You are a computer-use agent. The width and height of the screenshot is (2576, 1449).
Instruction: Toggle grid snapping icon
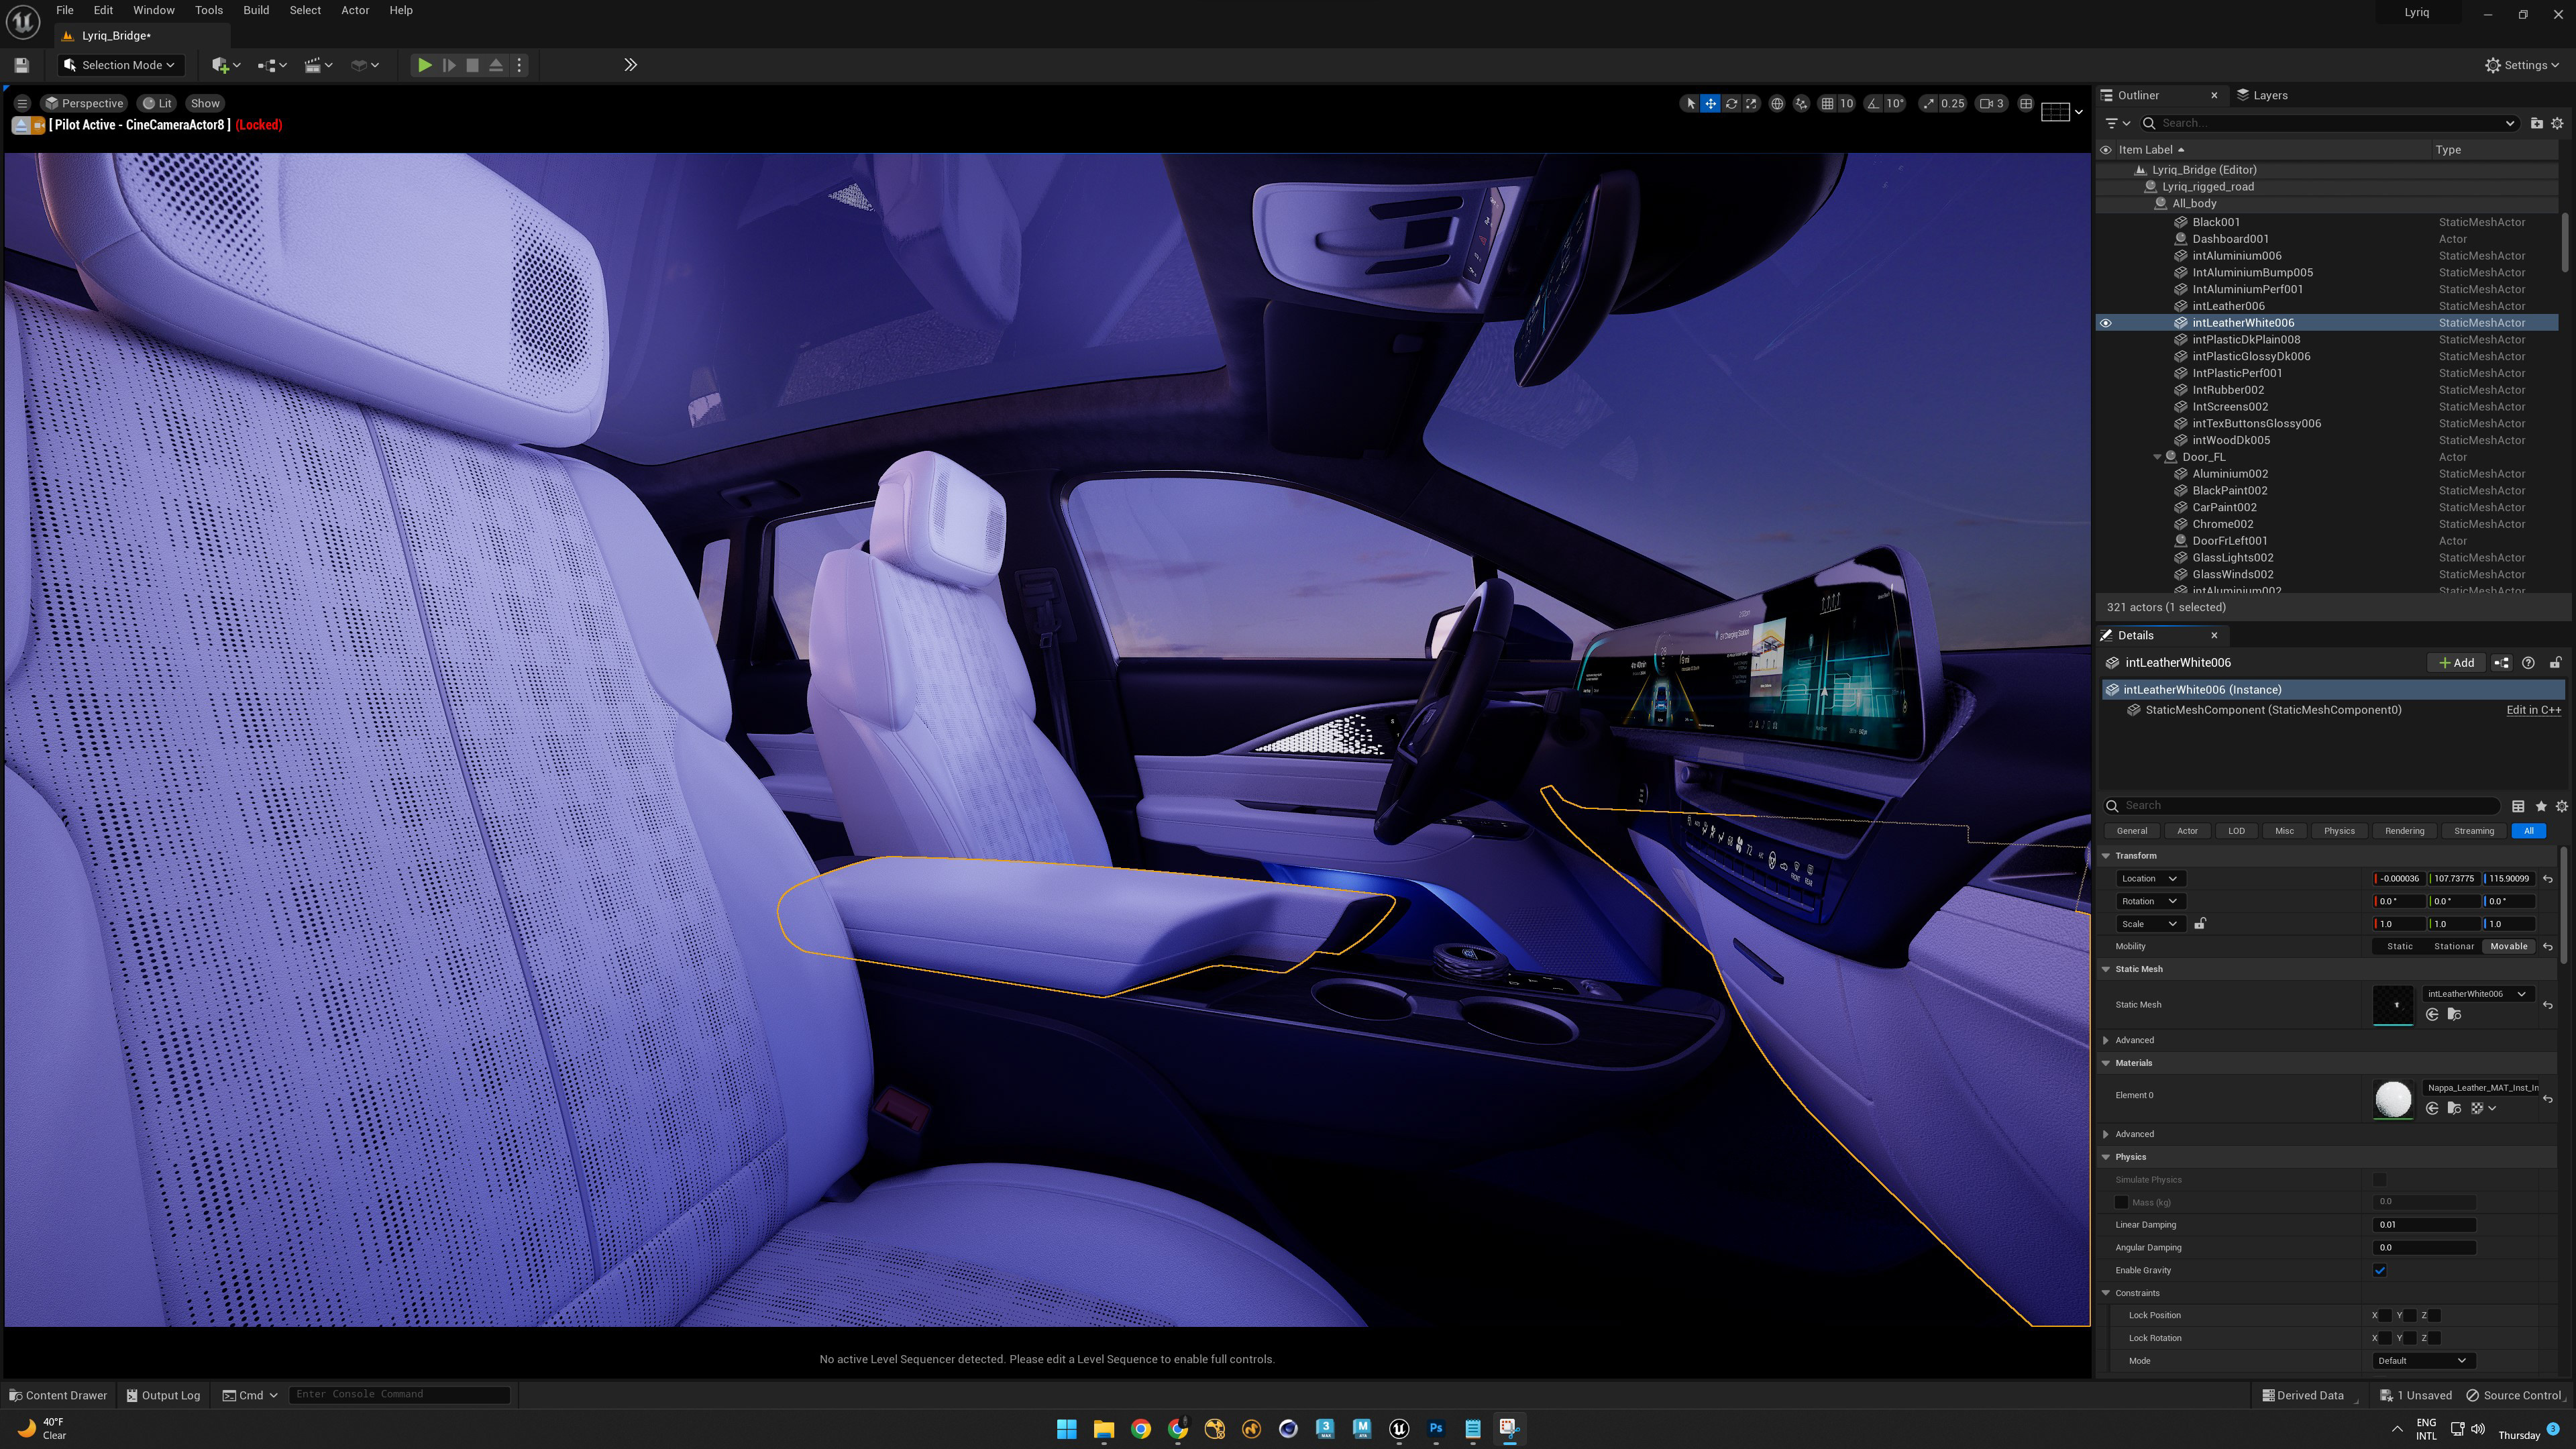click(x=1827, y=103)
